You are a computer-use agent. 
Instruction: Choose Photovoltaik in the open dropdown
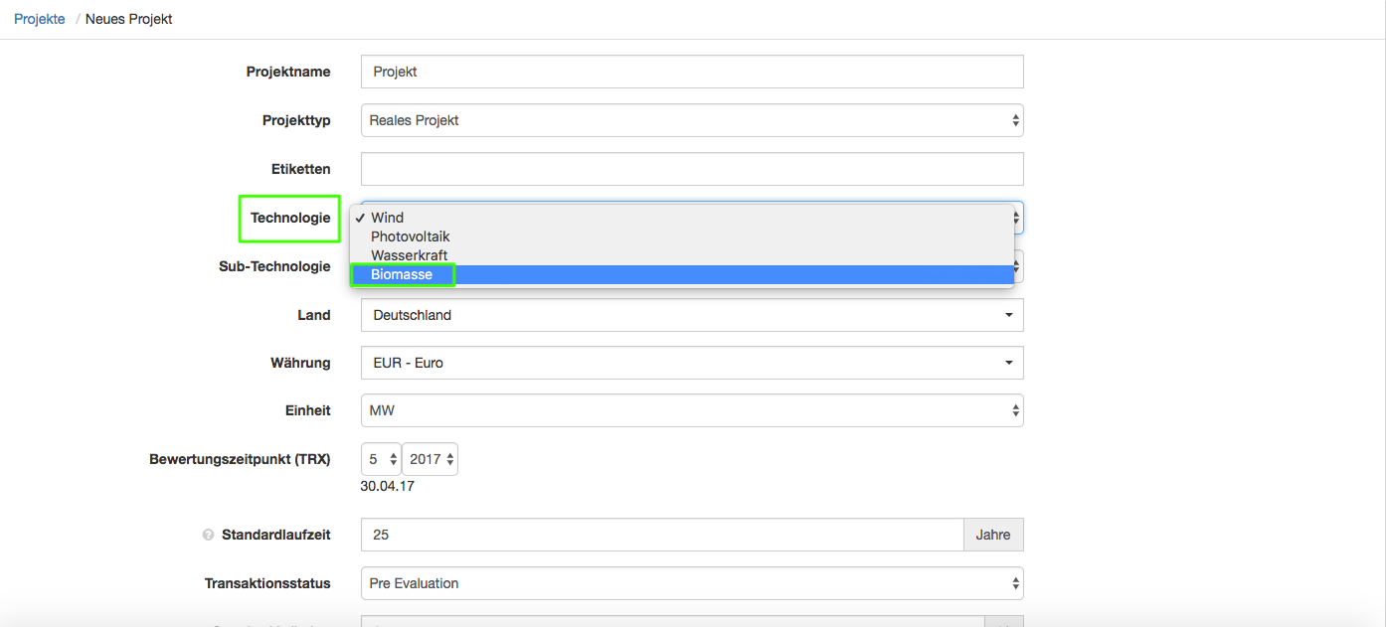pyautogui.click(x=410, y=236)
